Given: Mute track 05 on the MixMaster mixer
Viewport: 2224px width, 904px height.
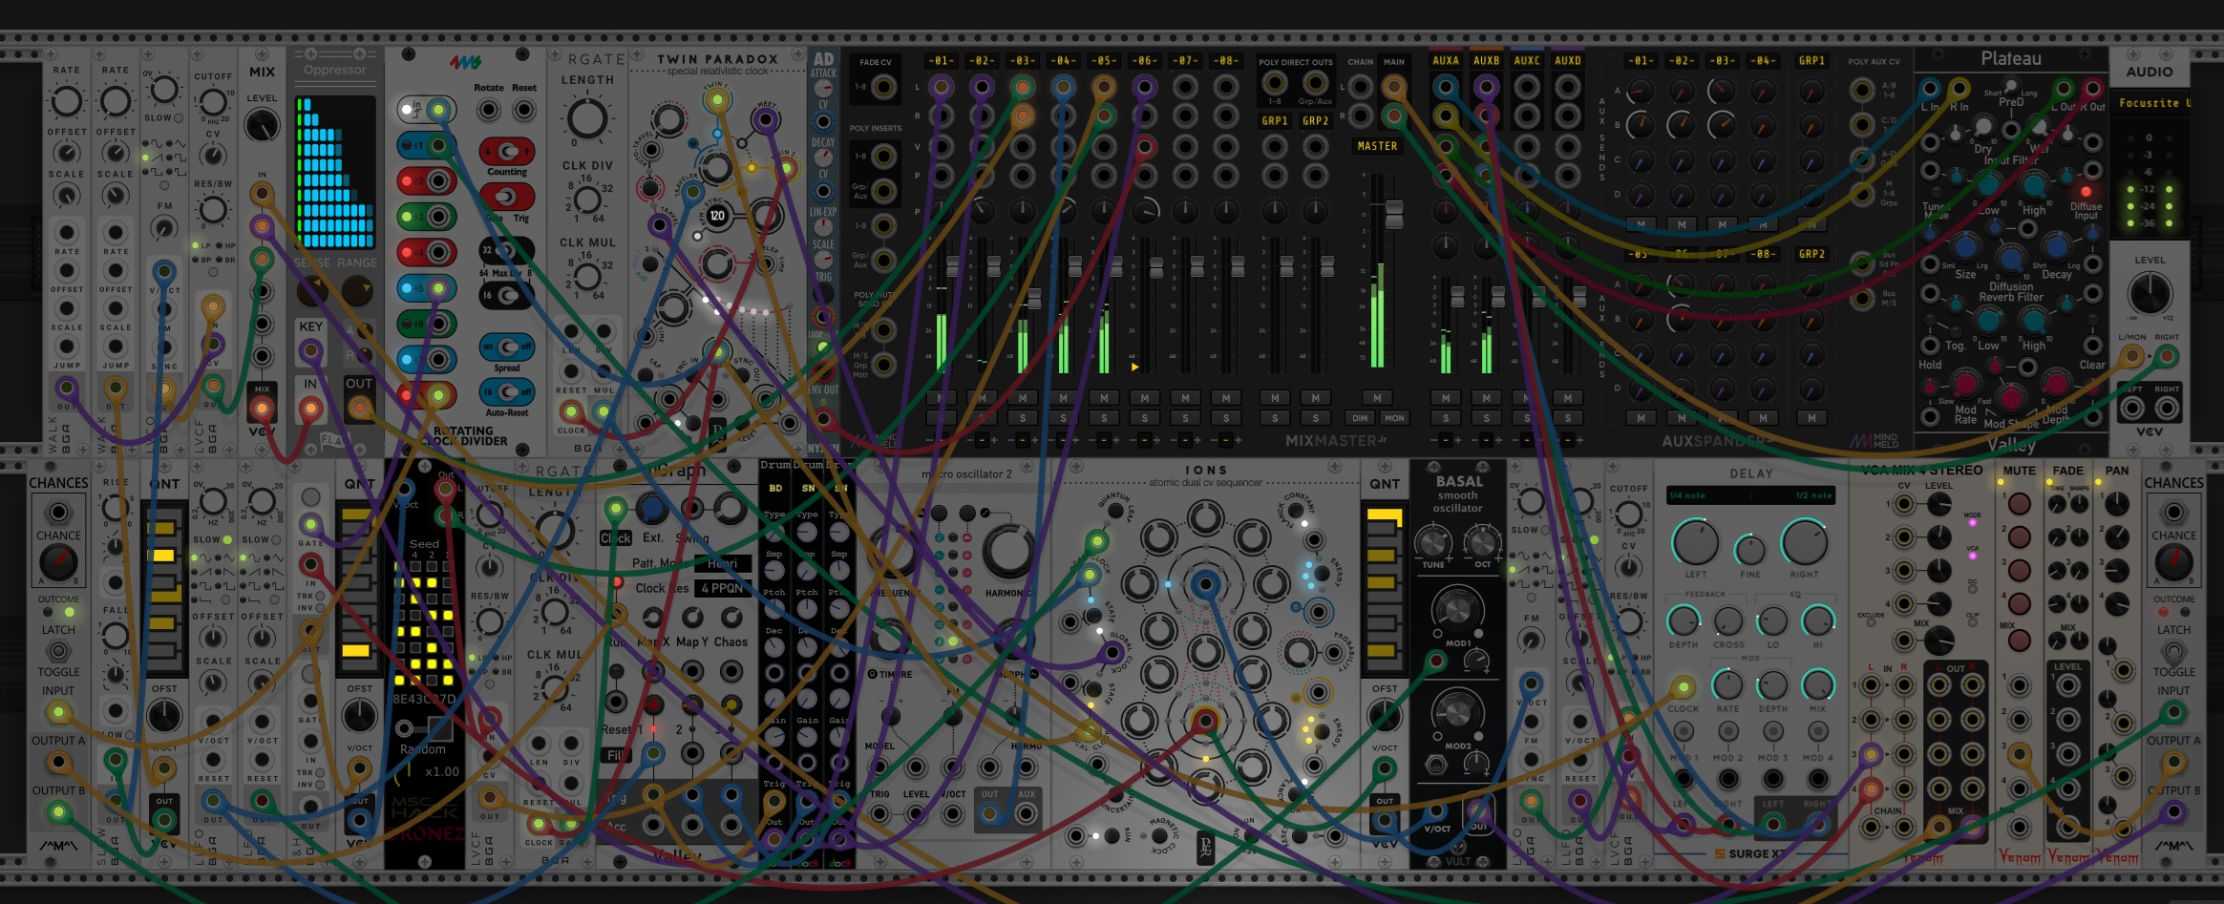Looking at the screenshot, I should click(1104, 398).
